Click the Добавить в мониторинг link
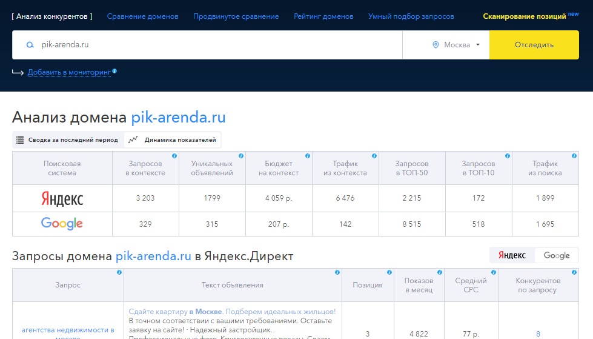 69,72
